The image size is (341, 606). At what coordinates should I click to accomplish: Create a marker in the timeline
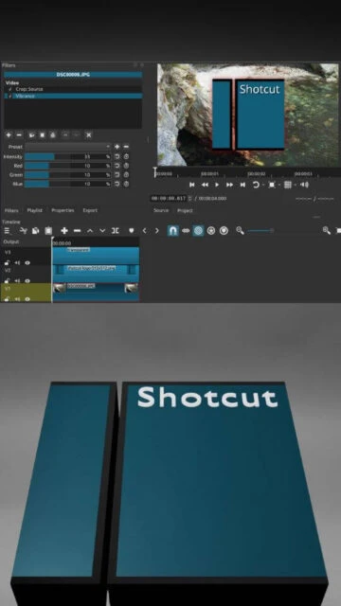132,231
